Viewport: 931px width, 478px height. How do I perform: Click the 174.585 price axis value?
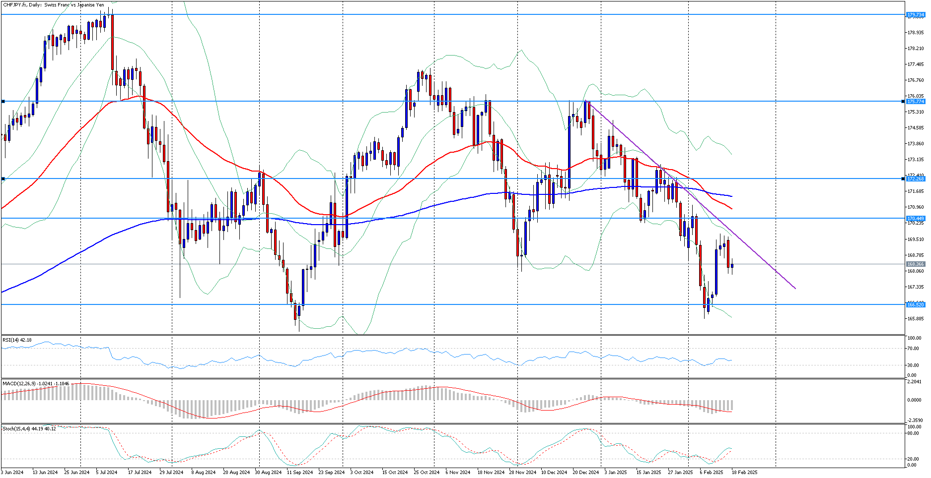pyautogui.click(x=916, y=128)
